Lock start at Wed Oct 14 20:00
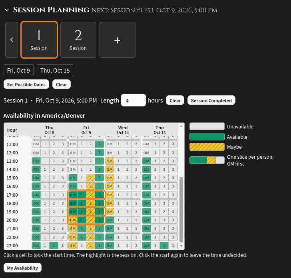 click(x=123, y=220)
